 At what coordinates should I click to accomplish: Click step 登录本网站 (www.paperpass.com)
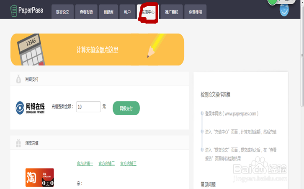click(x=232, y=113)
